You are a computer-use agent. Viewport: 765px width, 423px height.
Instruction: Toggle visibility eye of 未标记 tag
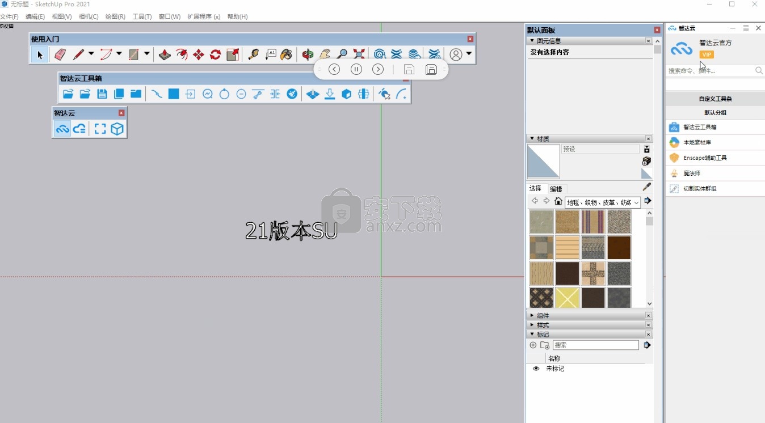pos(536,369)
